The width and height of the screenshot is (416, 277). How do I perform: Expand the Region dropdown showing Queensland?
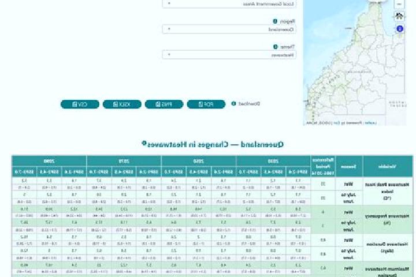pyautogui.click(x=229, y=29)
